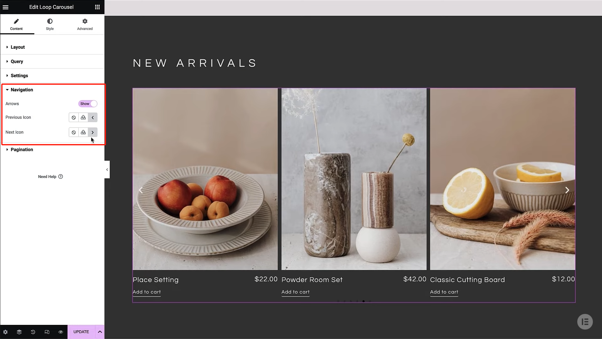The height and width of the screenshot is (339, 602).
Task: Open save options arrow beside Update
Action: coord(100,332)
